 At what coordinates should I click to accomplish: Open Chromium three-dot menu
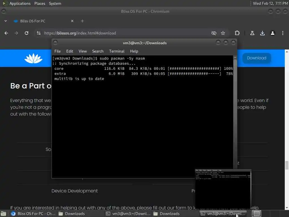[283, 33]
